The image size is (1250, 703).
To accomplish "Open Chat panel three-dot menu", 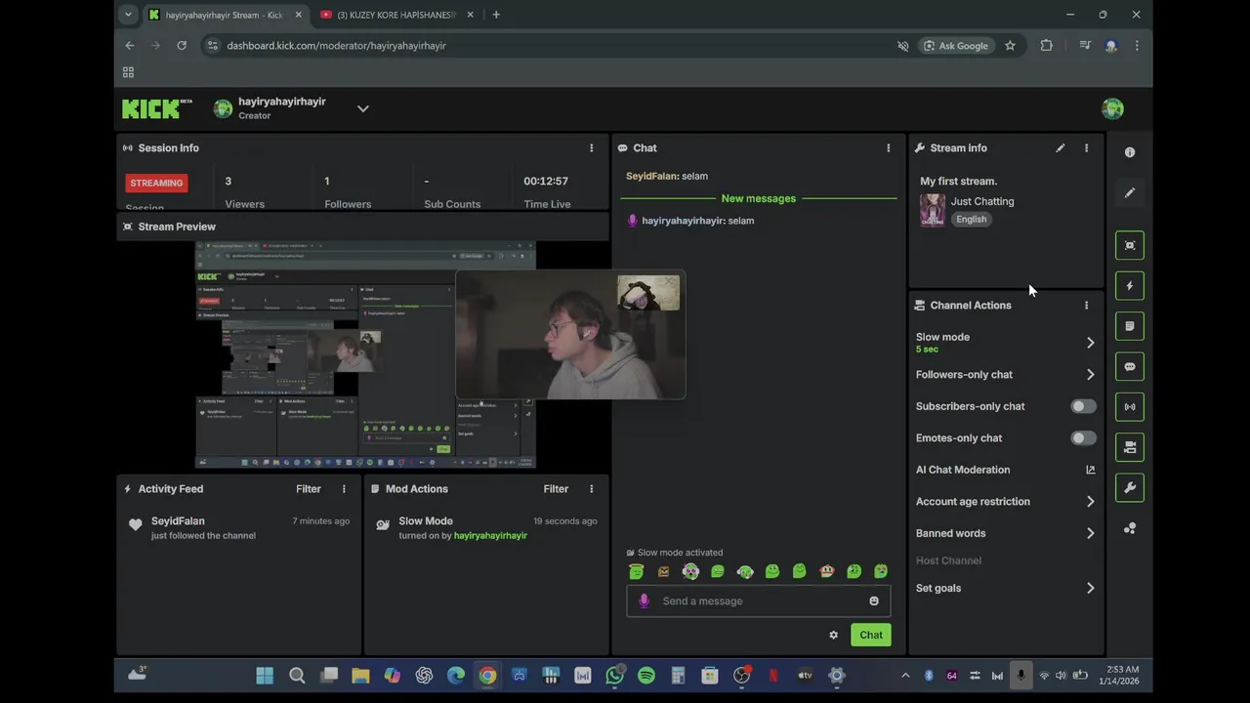I will 889,148.
